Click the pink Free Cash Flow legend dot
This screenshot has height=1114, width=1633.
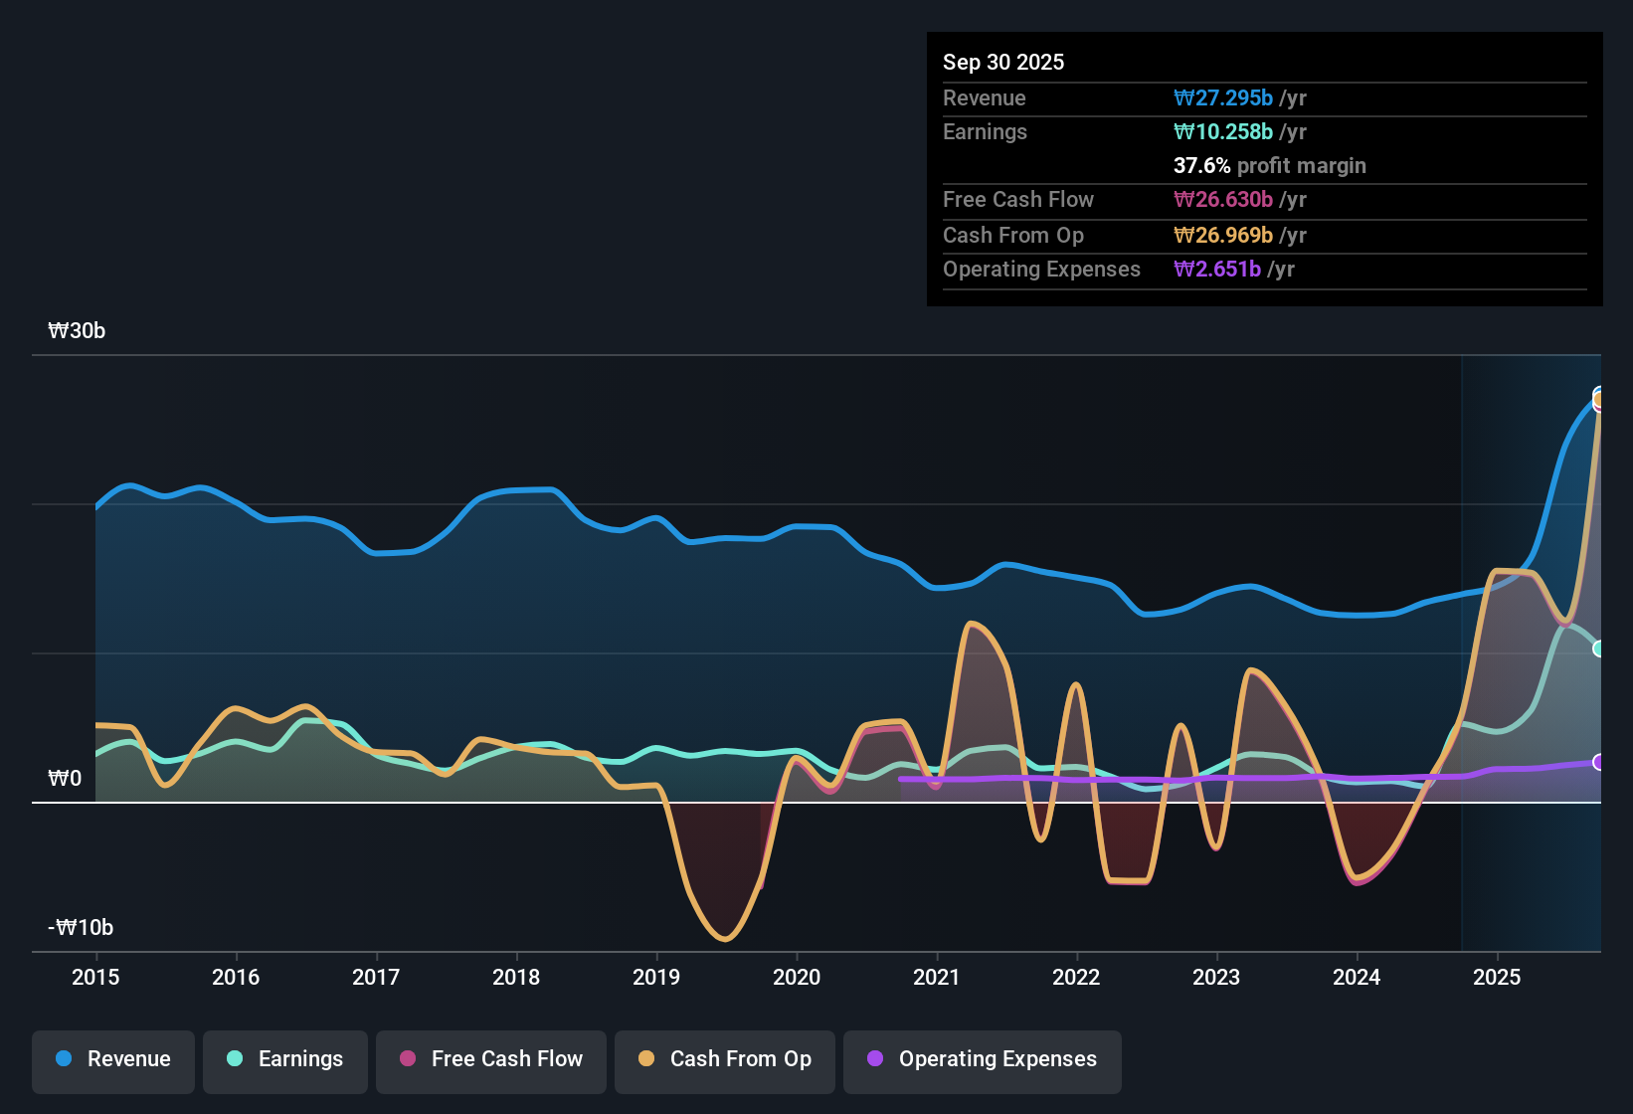[407, 1059]
